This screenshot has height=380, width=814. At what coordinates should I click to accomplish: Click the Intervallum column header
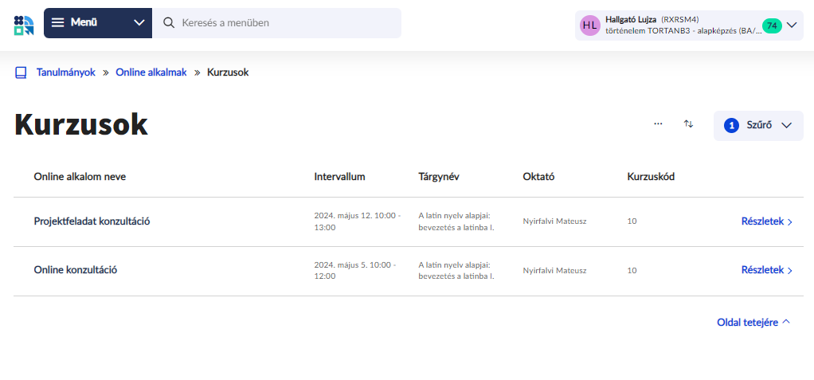coord(339,177)
